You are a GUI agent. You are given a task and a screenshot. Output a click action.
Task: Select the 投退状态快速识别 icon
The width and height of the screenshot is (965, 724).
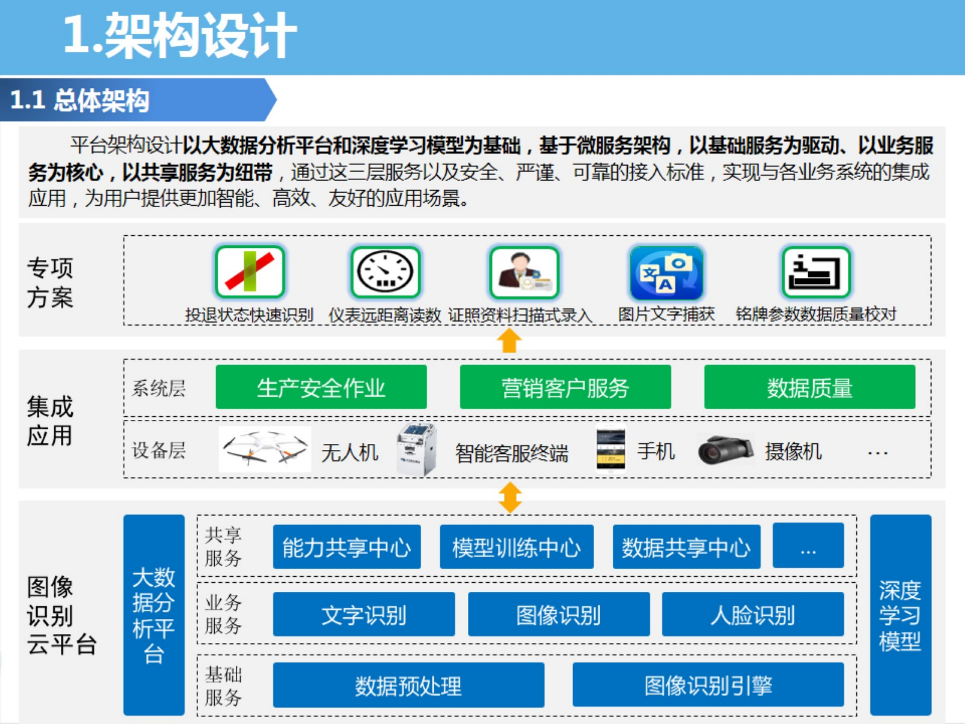click(250, 271)
